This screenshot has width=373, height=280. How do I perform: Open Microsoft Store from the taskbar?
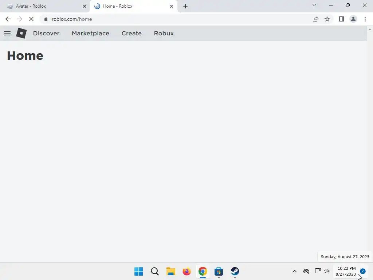(219, 271)
